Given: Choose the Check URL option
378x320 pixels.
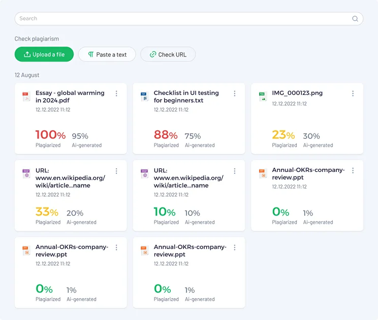Looking at the screenshot, I should click(x=168, y=54).
